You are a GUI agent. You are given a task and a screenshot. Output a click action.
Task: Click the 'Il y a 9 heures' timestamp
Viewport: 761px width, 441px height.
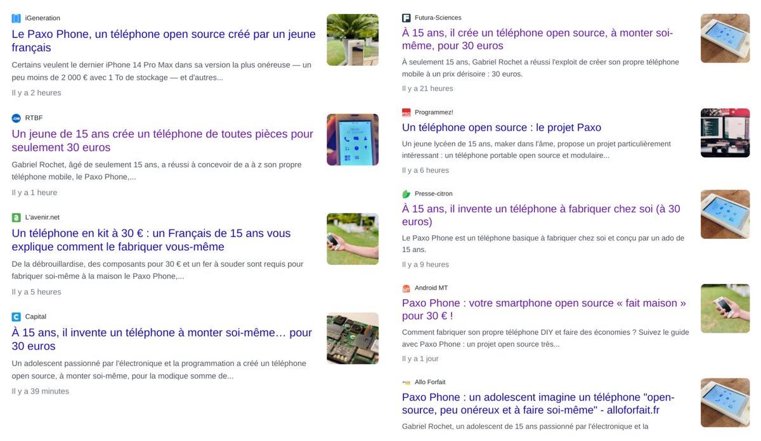coord(426,265)
